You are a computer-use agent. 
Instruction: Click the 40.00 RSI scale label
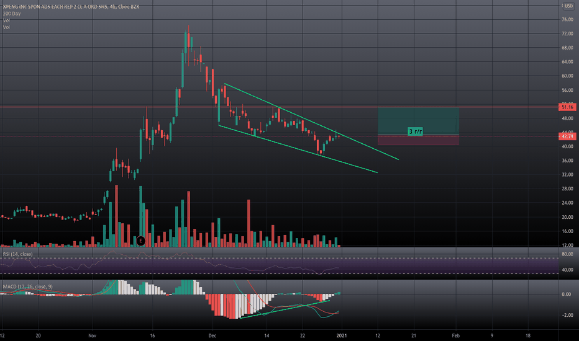(567, 270)
